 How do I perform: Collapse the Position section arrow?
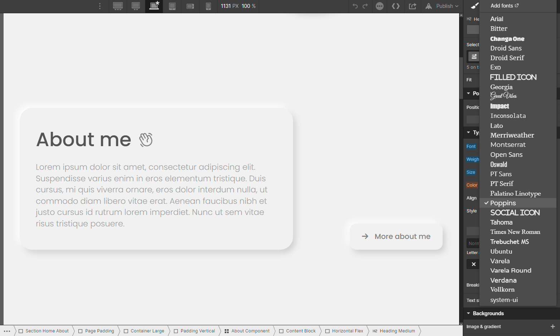point(468,93)
